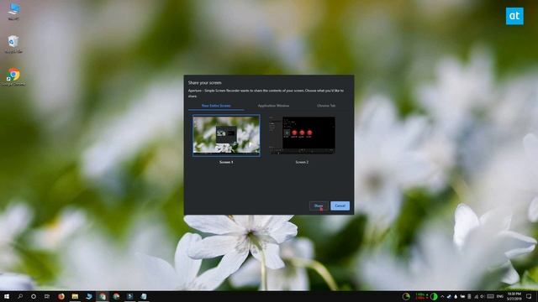Open Firefox from the taskbar

click(61, 296)
